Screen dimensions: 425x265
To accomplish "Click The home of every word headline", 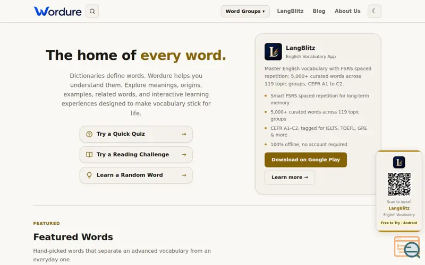I will coord(136,55).
